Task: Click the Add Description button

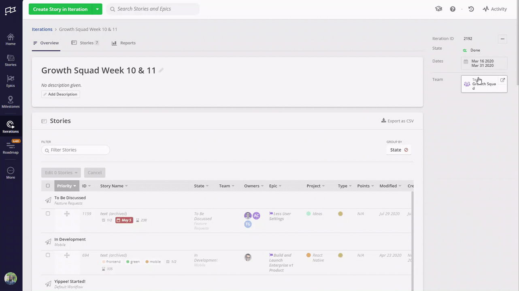Action: click(x=60, y=94)
